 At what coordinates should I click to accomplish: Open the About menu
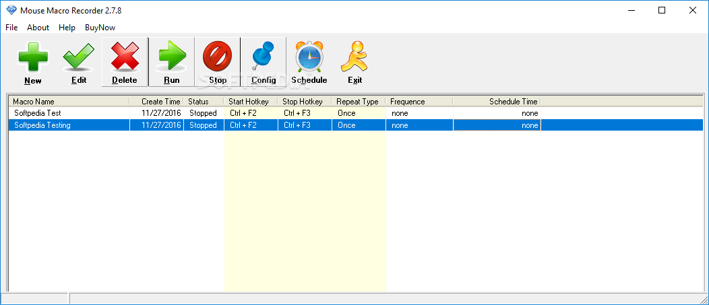pos(38,28)
